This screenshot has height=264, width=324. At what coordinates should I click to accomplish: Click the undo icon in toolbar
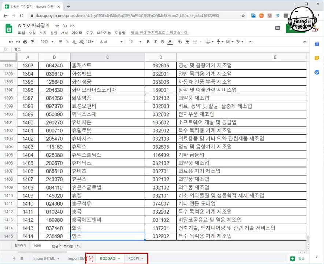(11, 41)
